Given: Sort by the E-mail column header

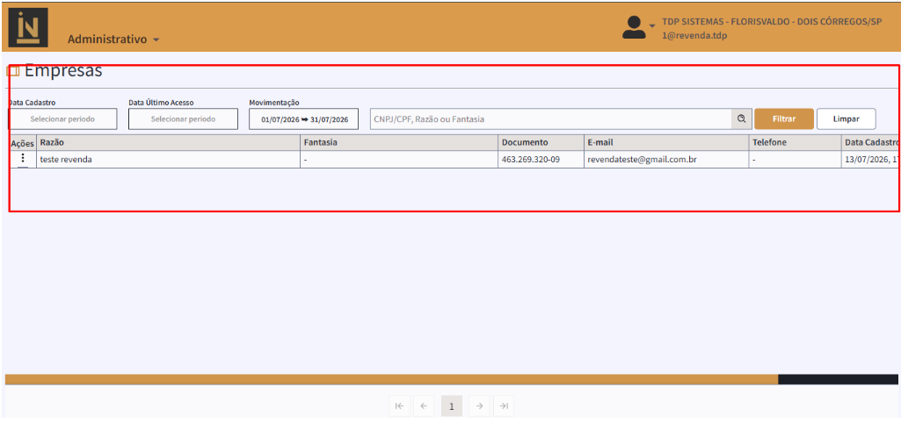Looking at the screenshot, I should (x=666, y=142).
